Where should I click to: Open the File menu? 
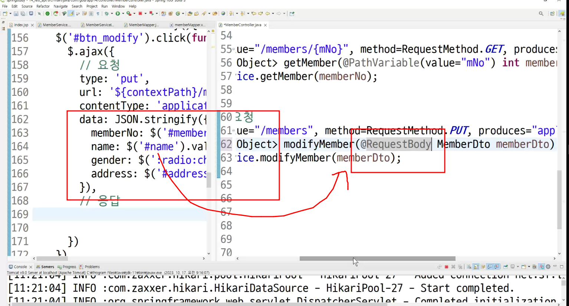[x=4, y=6]
